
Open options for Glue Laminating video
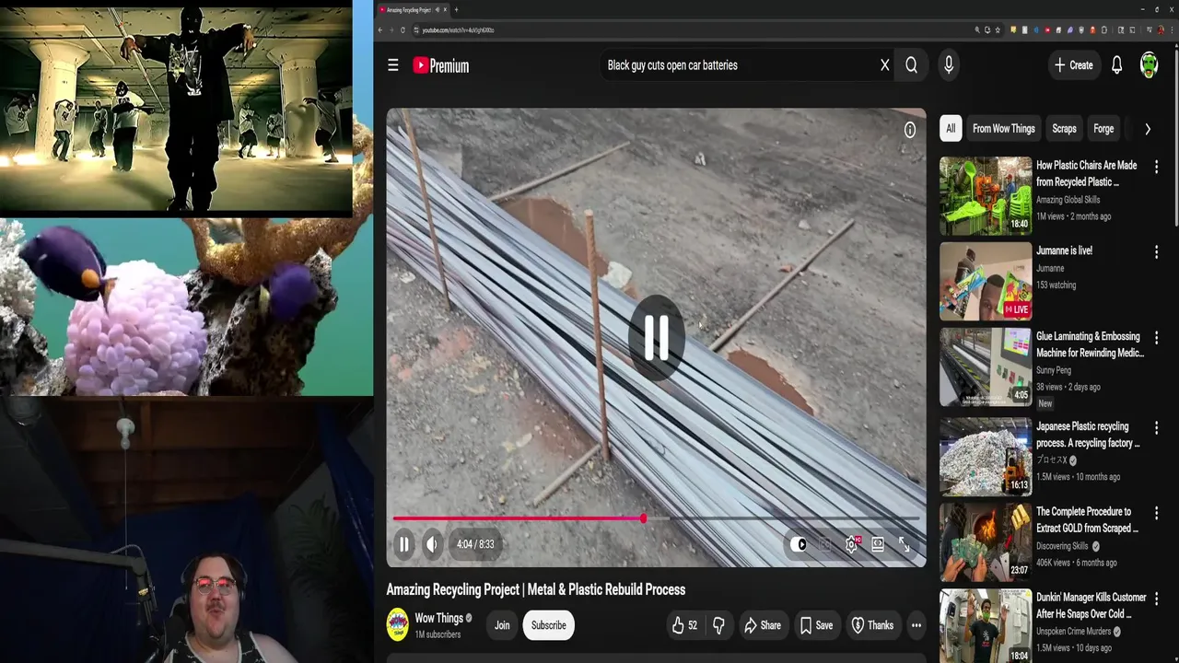click(1156, 337)
